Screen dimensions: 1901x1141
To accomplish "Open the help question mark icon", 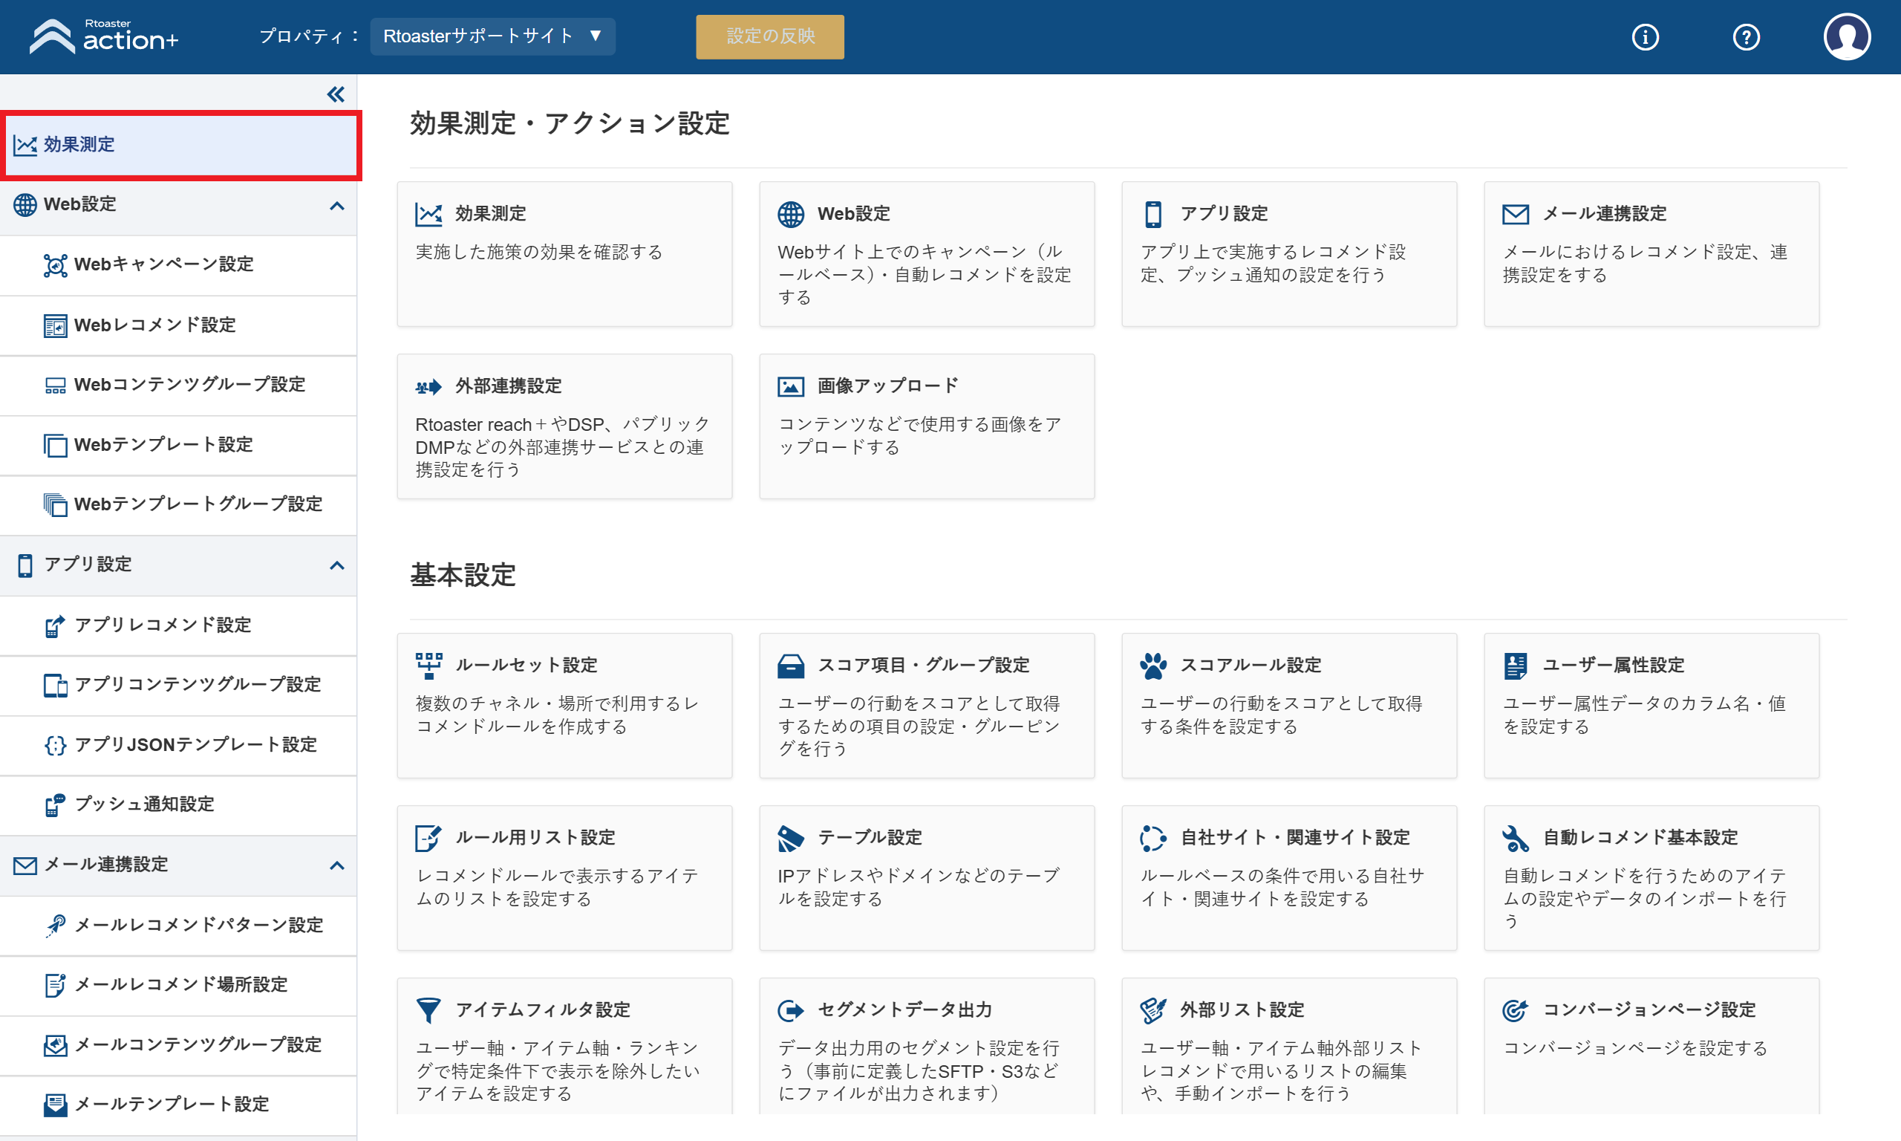I will coord(1746,37).
